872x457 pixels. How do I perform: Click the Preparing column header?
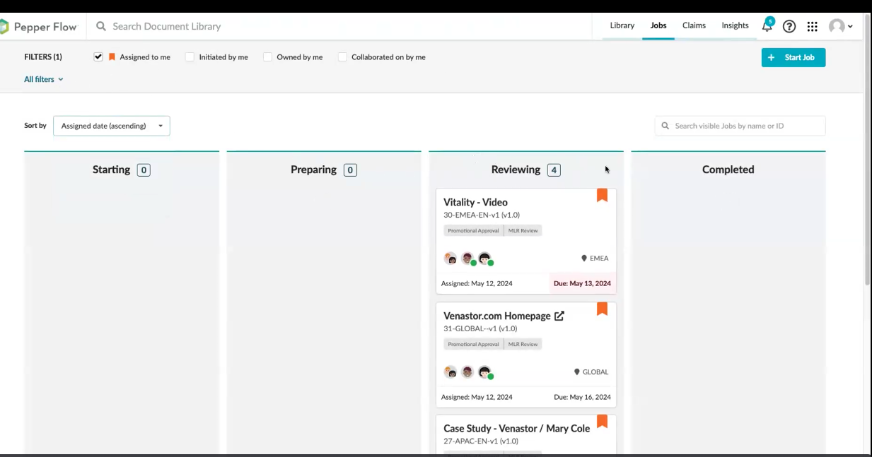313,170
